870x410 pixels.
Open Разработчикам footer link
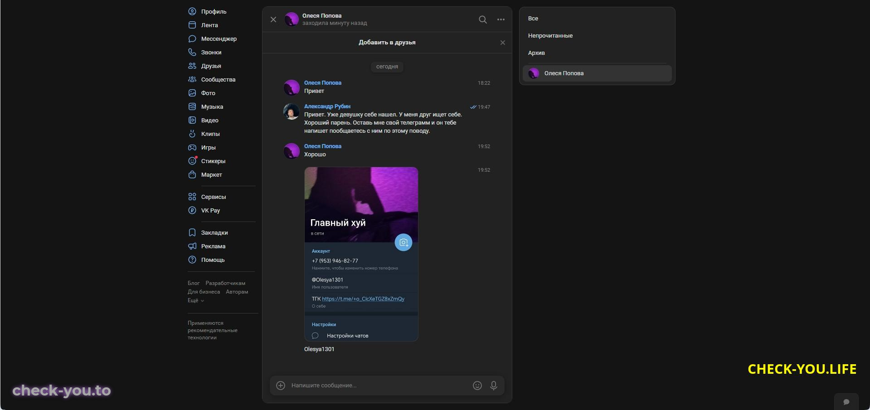coord(225,283)
